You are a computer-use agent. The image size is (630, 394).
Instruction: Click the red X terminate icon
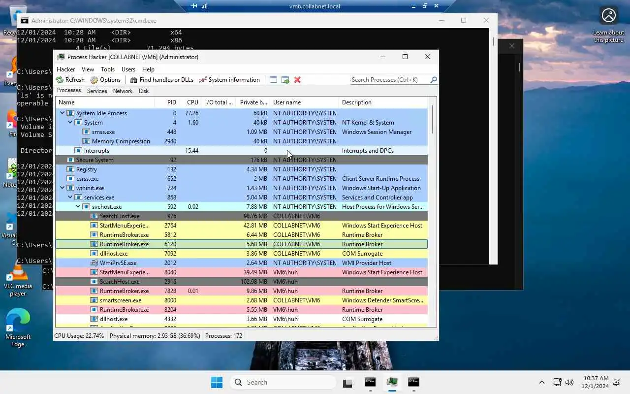pyautogui.click(x=297, y=80)
